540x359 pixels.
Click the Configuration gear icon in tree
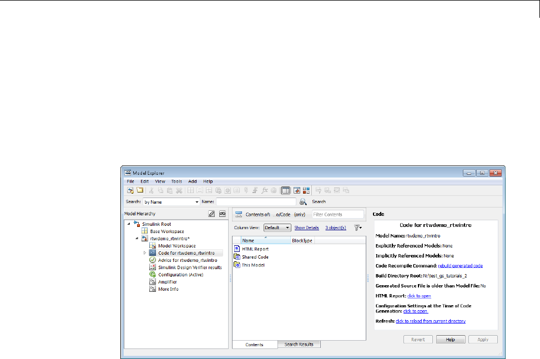[x=153, y=274]
